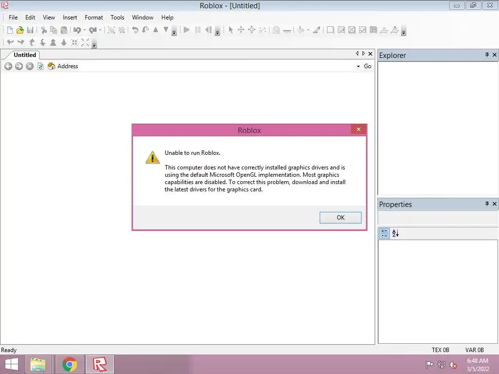Click the zoom extents inward arrows icon
Viewport: 499px width, 374px height.
[75, 42]
